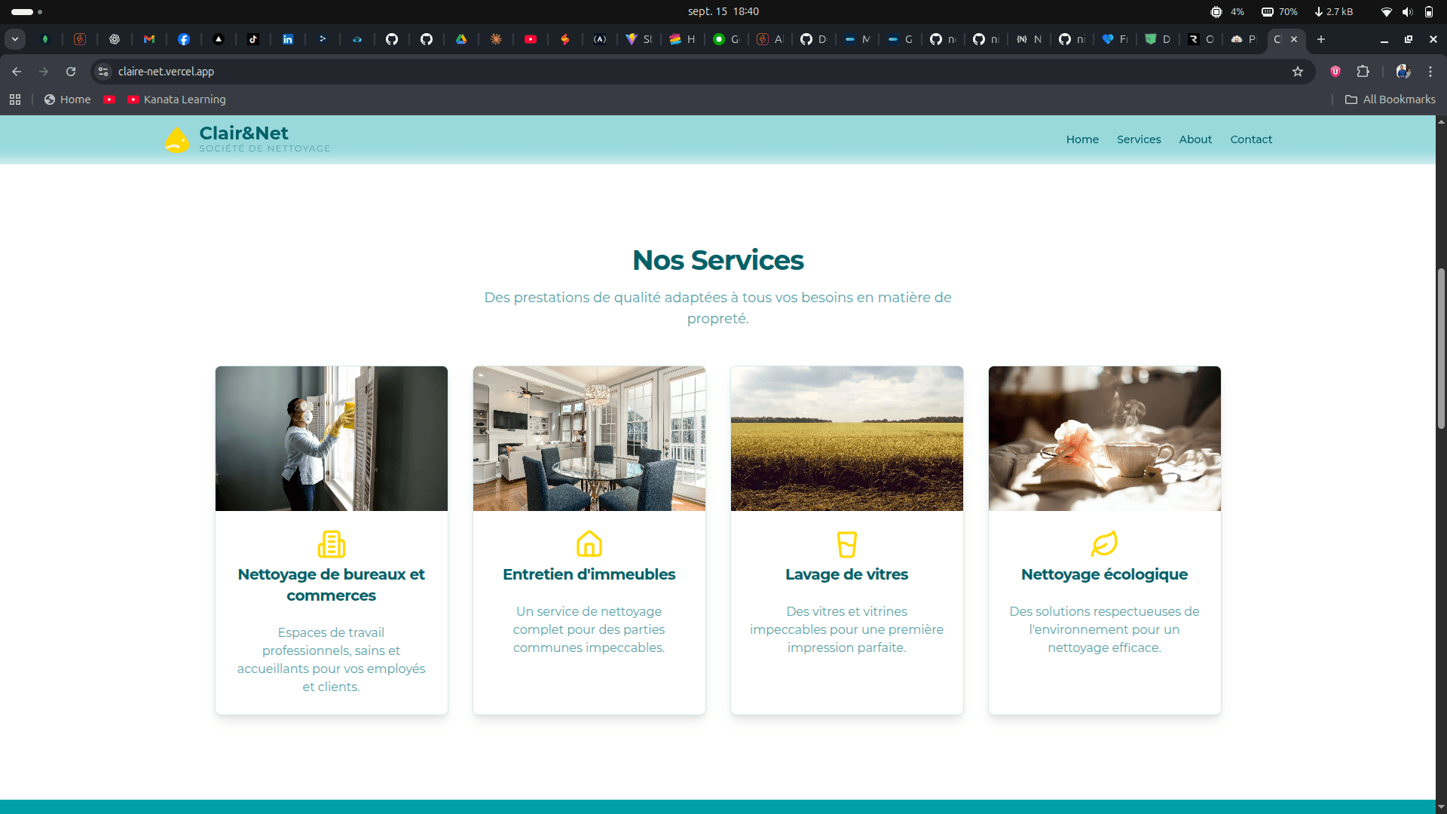Open the browser extensions puzzle icon

(x=1363, y=72)
